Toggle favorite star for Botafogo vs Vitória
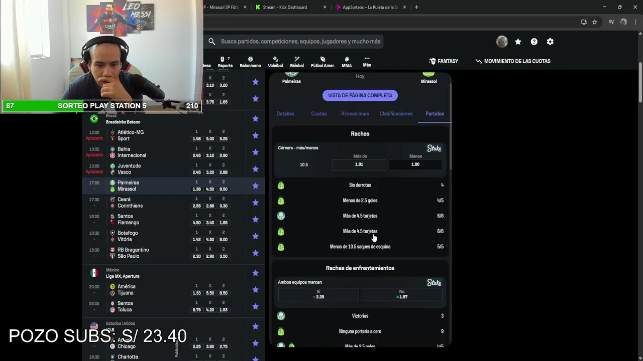Screen dimensions: 643x361 255,236
